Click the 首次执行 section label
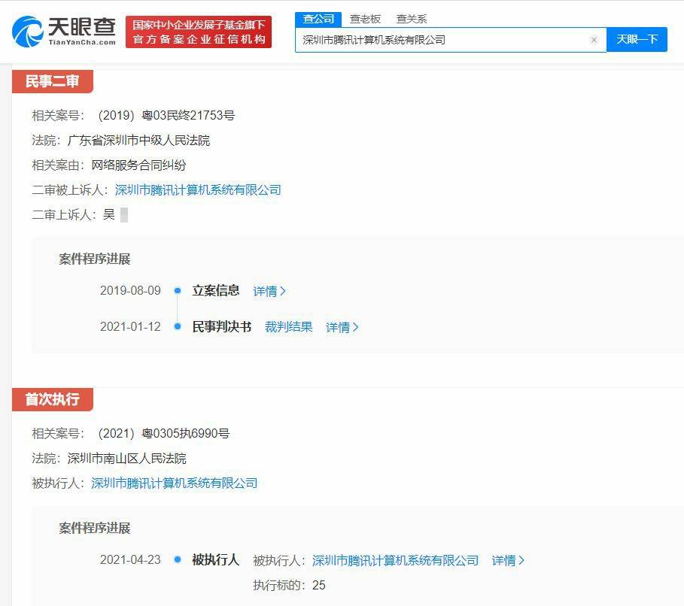This screenshot has height=606, width=684. tap(53, 399)
